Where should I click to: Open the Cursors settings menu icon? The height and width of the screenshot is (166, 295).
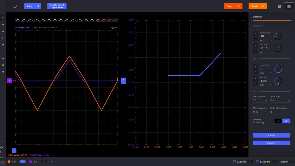(x=250, y=162)
